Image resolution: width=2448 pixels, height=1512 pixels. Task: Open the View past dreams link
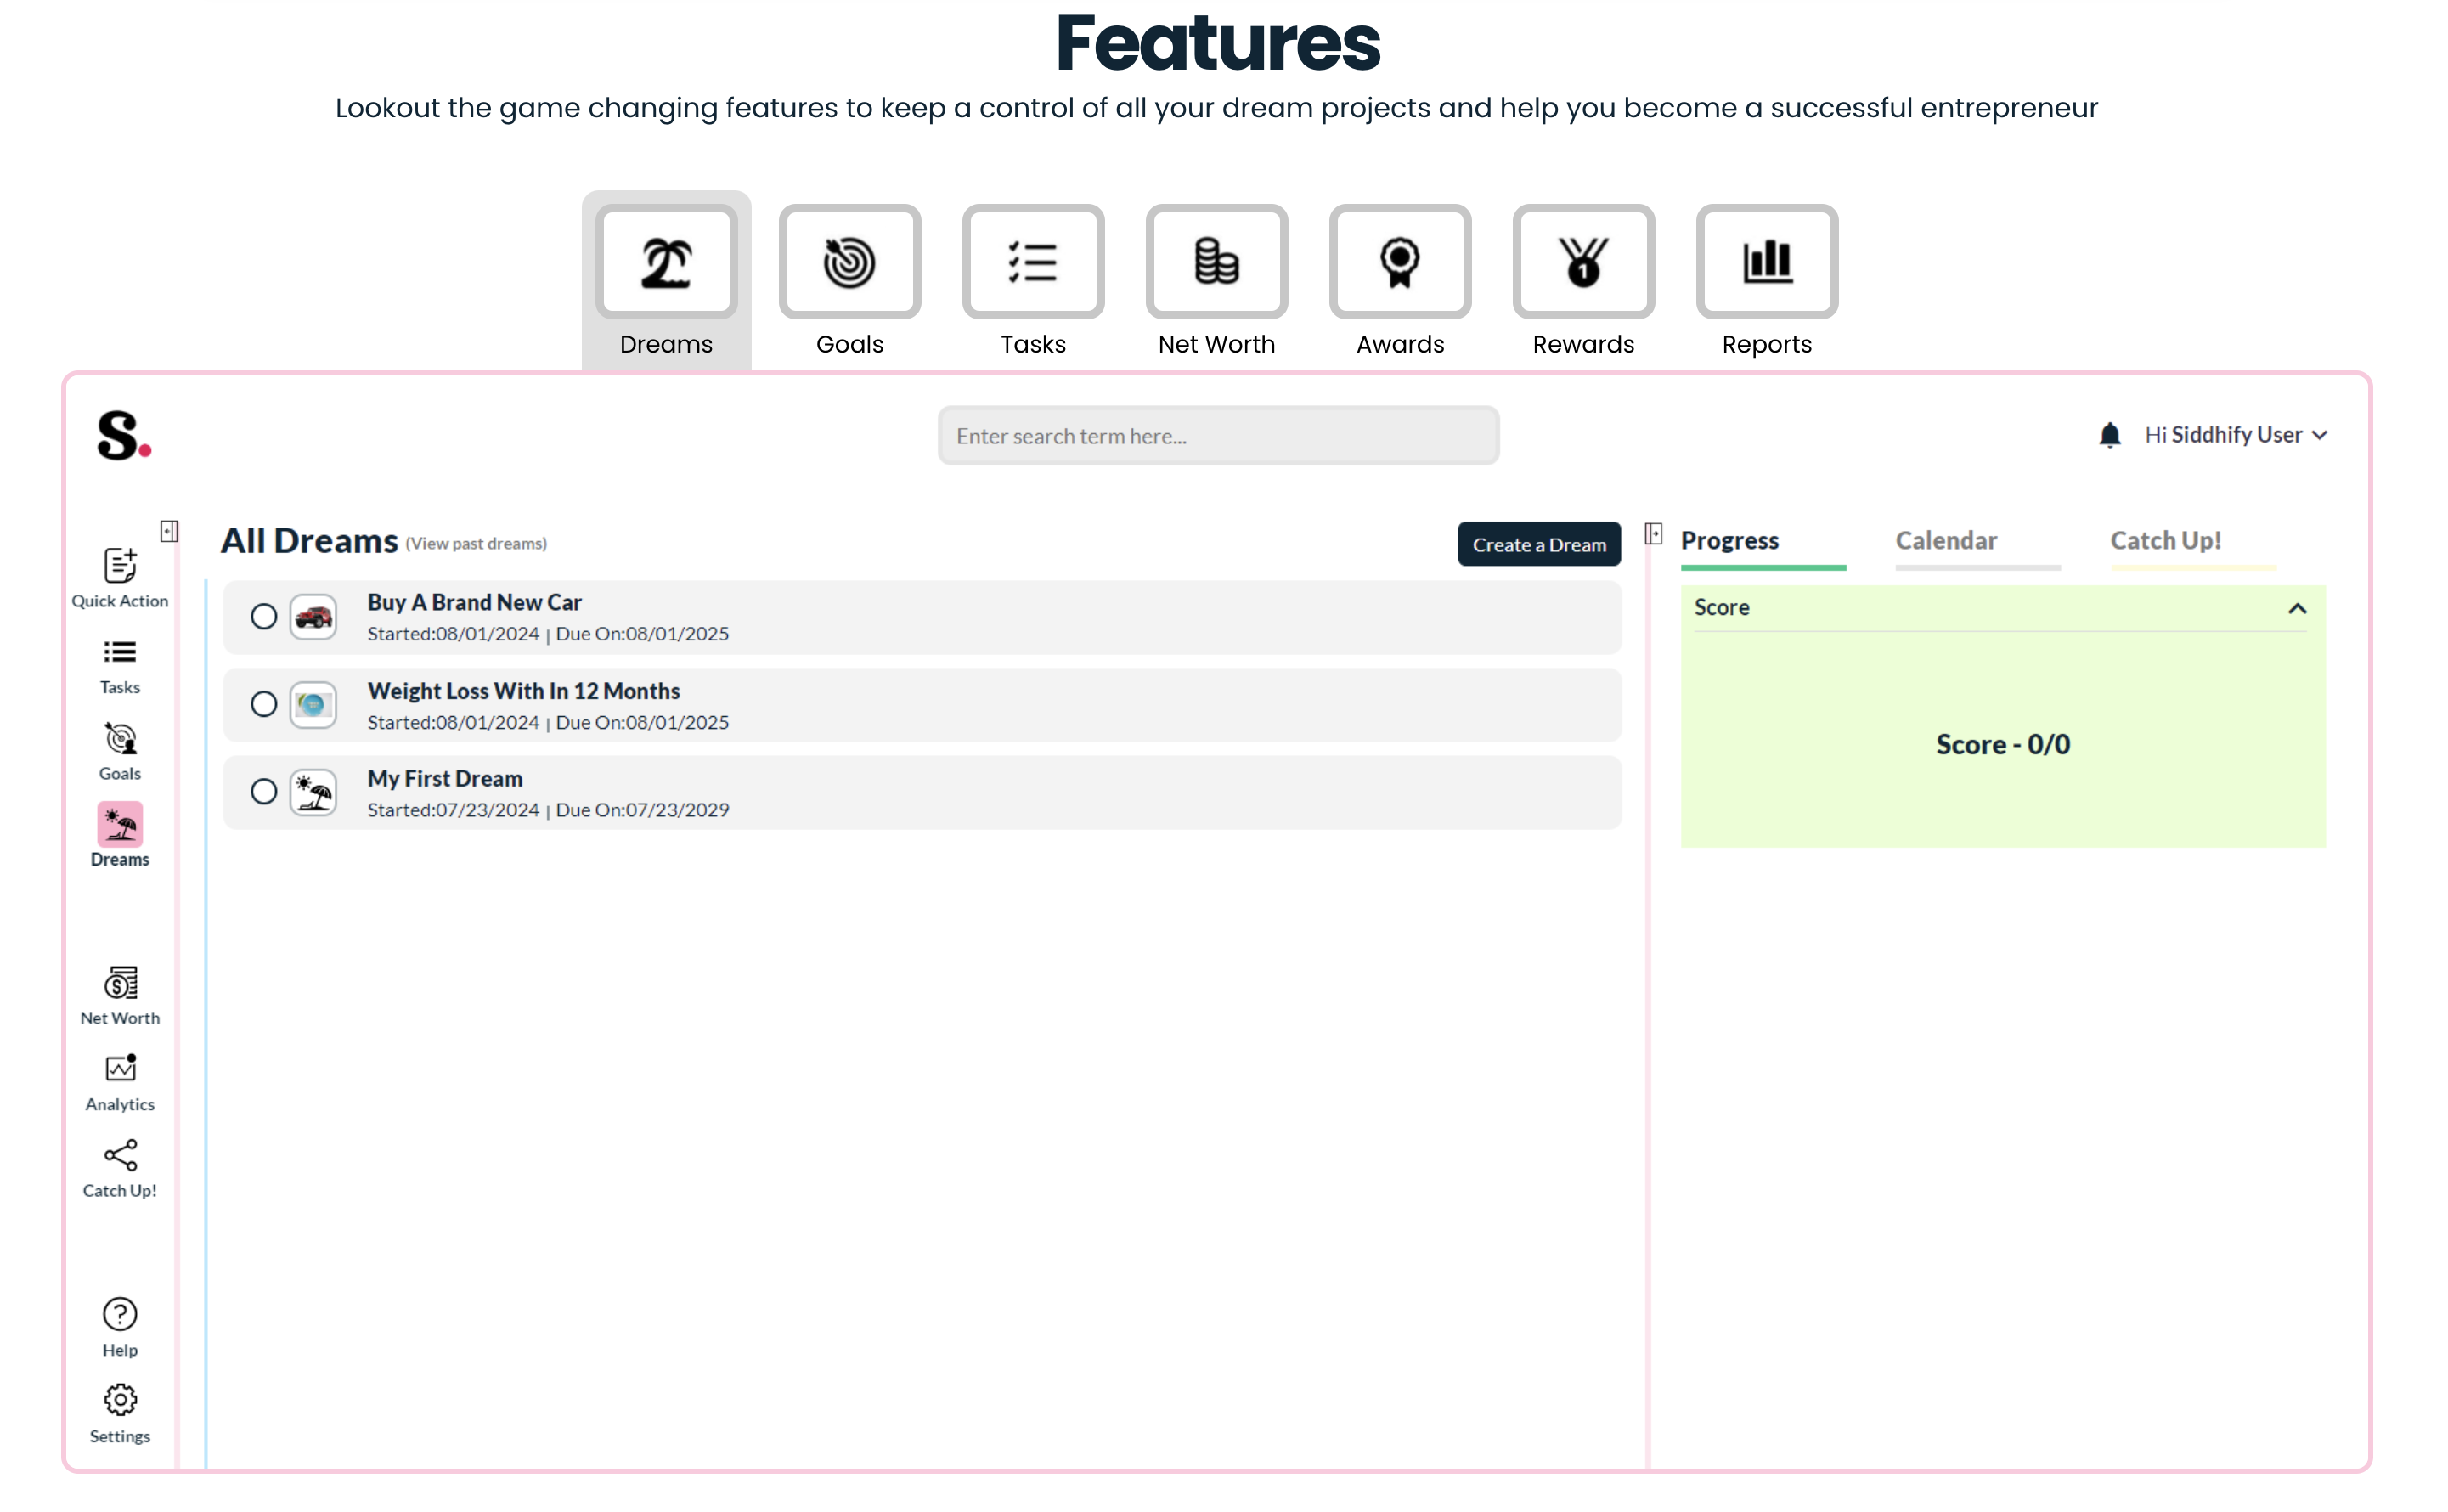click(x=476, y=544)
